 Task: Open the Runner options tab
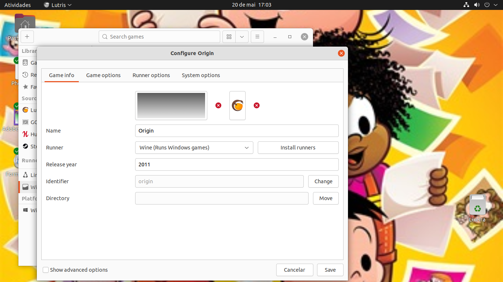151,75
